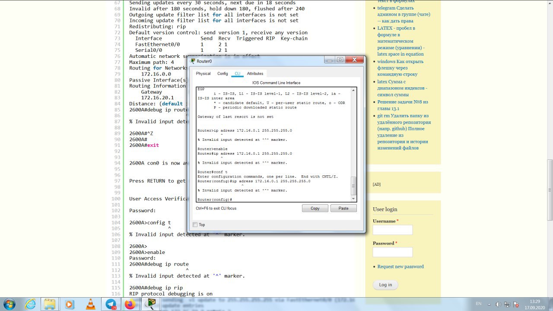Viewport: 553px width, 311px height.
Task: Click the taskbar clock showing 13:29
Action: (x=535, y=304)
